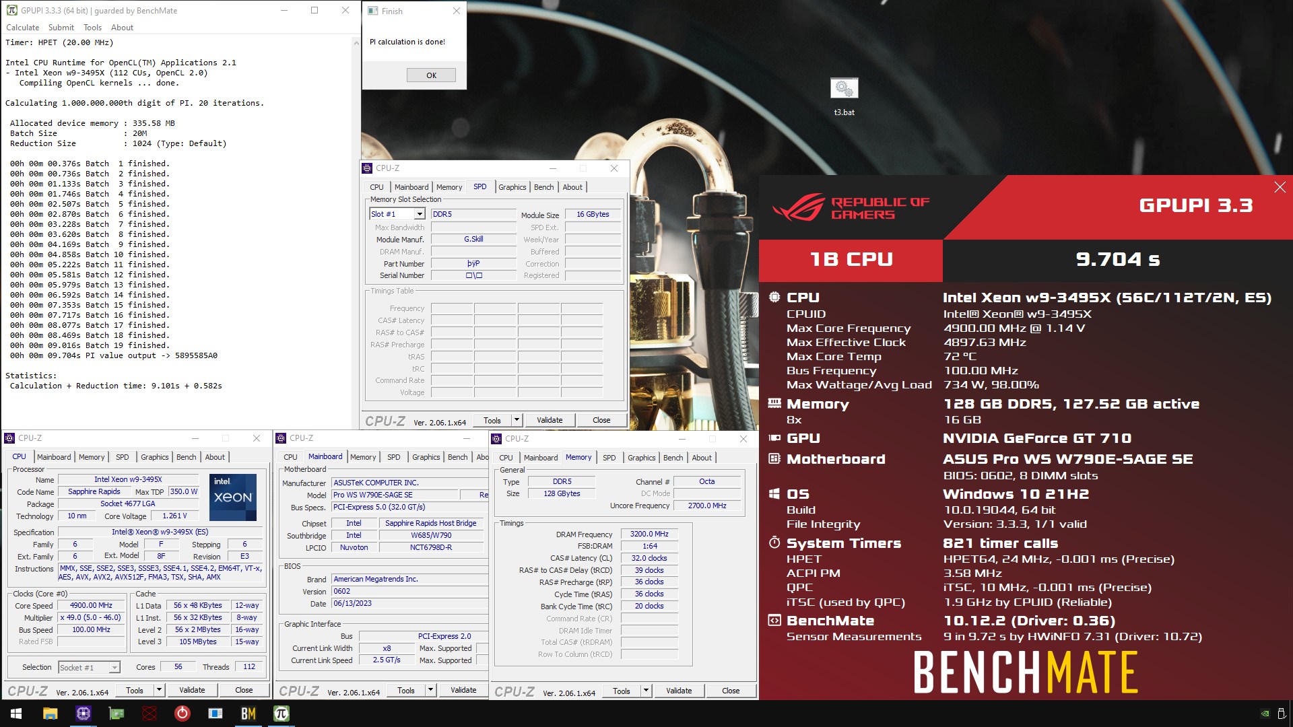This screenshot has height=727, width=1293.
Task: Open the Calculate menu in GPUPI
Action: point(23,28)
